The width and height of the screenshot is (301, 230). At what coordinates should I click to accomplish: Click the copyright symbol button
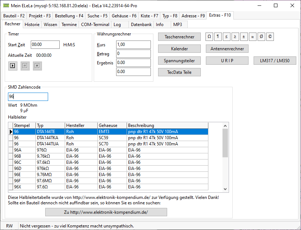[x=270, y=37]
